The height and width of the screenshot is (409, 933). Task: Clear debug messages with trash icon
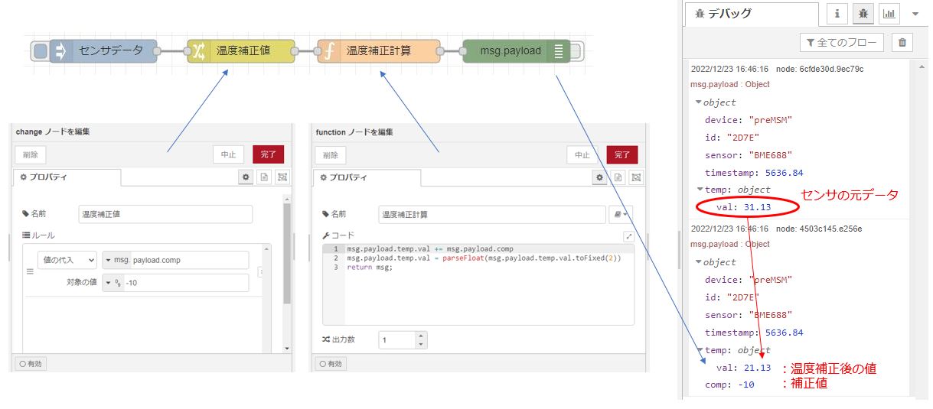[903, 43]
